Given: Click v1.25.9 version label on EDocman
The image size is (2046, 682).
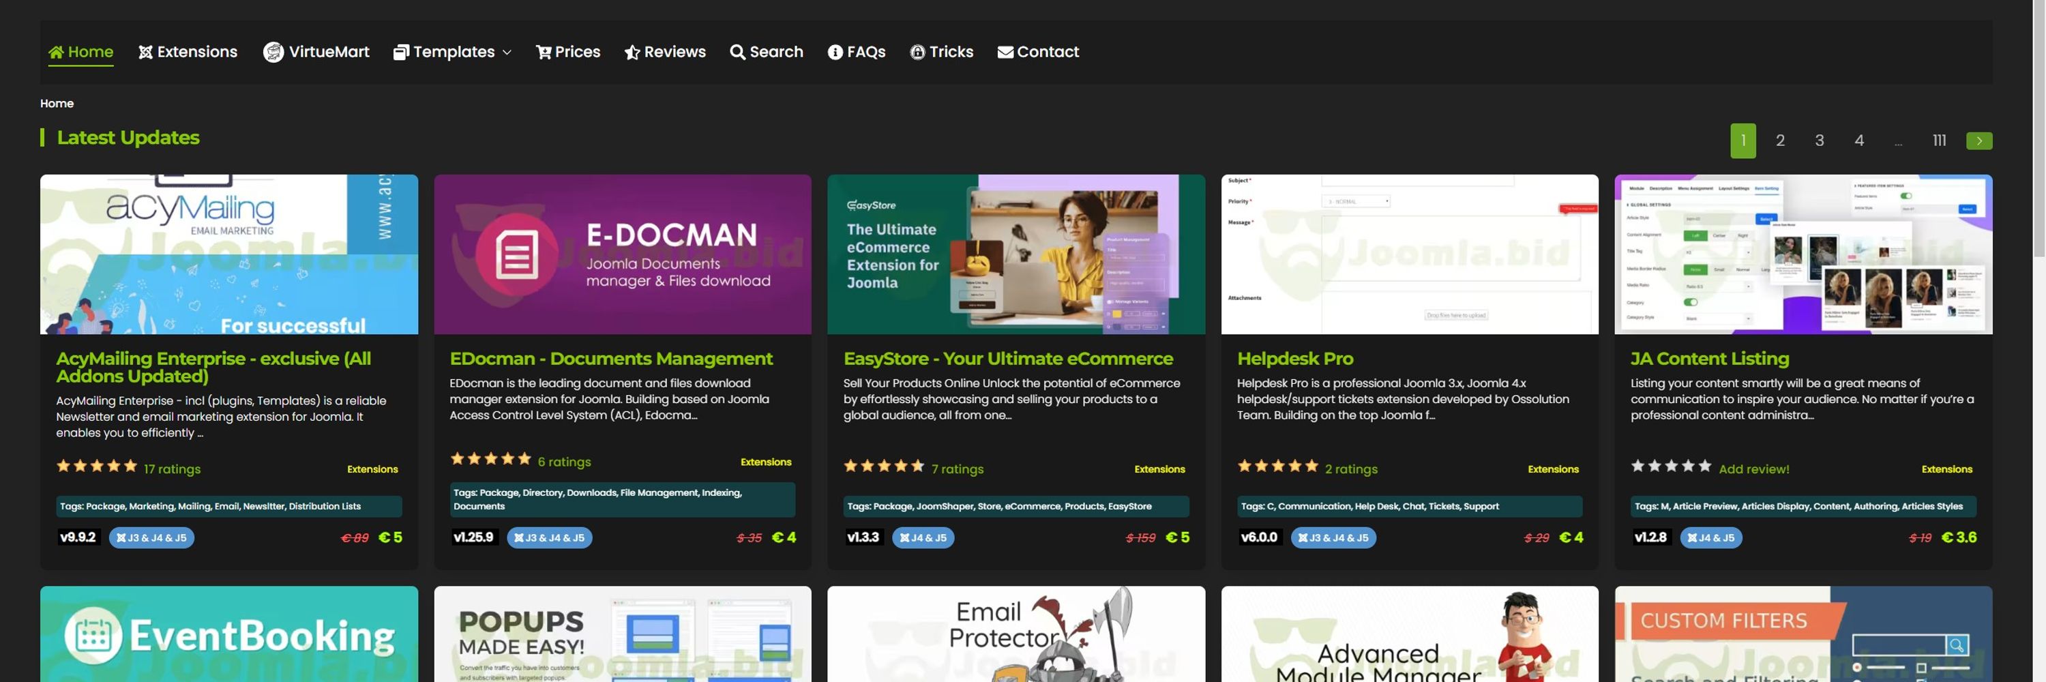Looking at the screenshot, I should pyautogui.click(x=473, y=537).
